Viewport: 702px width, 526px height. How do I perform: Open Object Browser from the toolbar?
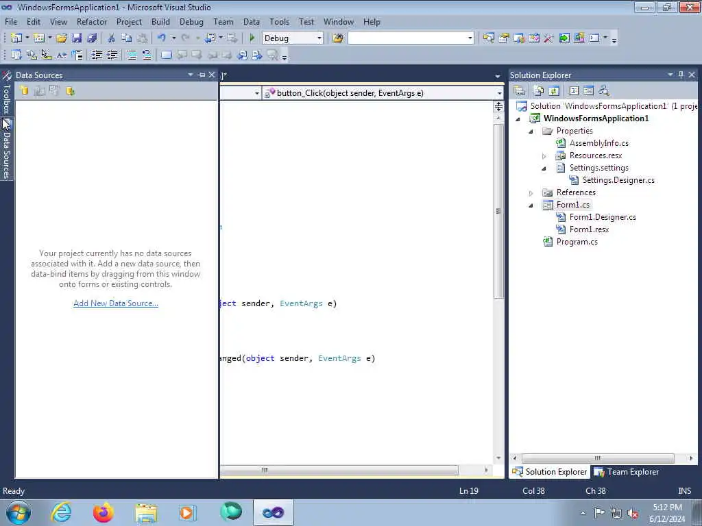click(534, 38)
